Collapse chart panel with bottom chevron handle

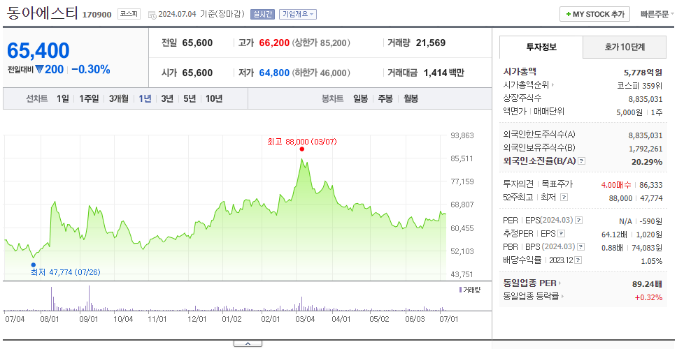click(x=248, y=343)
